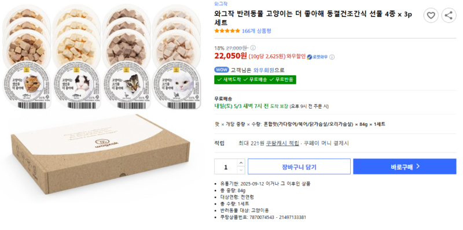Image resolution: width=463 pixels, height=230 pixels.
Task: Click the quantity input field
Action: [226, 166]
